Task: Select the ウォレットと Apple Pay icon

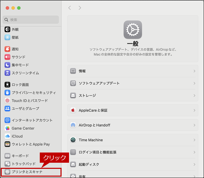Action: coord(7,144)
